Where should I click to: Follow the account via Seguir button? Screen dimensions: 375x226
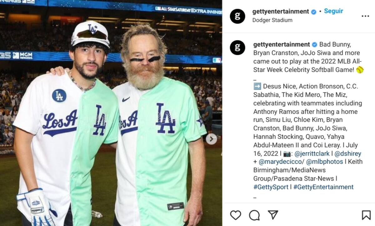(333, 11)
